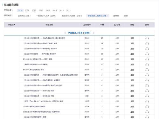Open 查看 link for 第42号持有待售 course

(132, 75)
